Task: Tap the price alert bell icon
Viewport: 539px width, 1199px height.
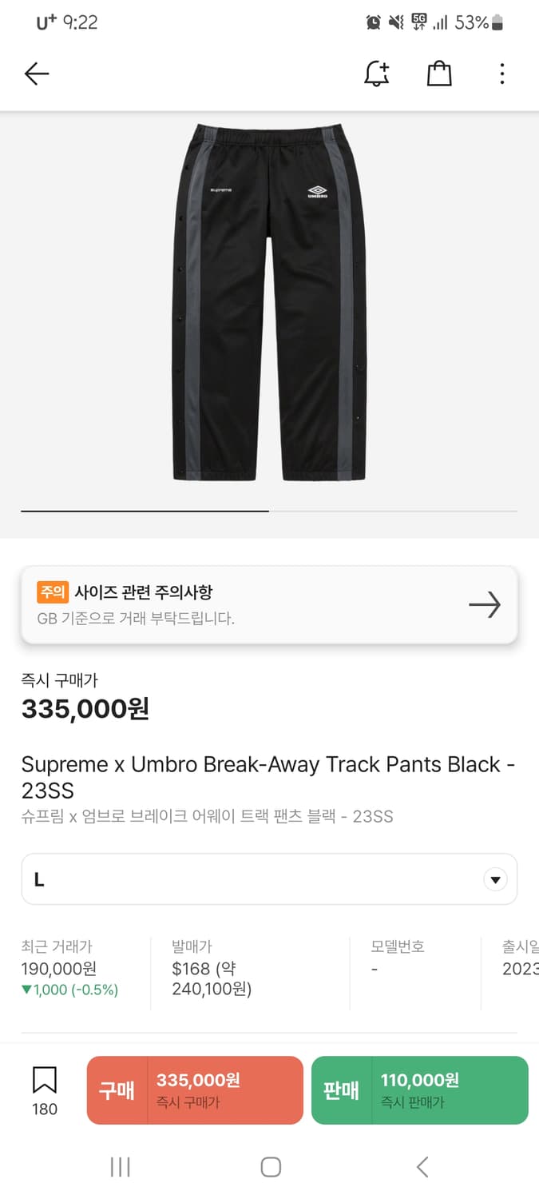Action: click(376, 74)
